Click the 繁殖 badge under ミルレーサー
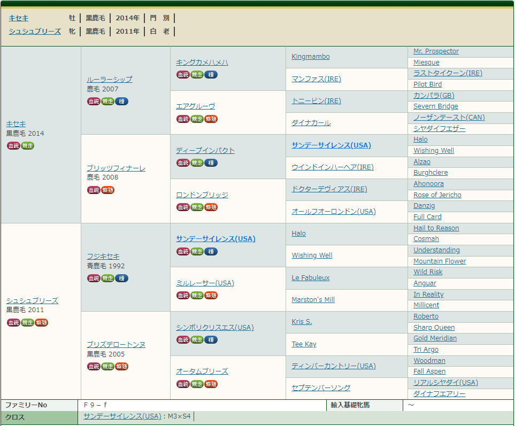515x426 pixels. coord(211,296)
